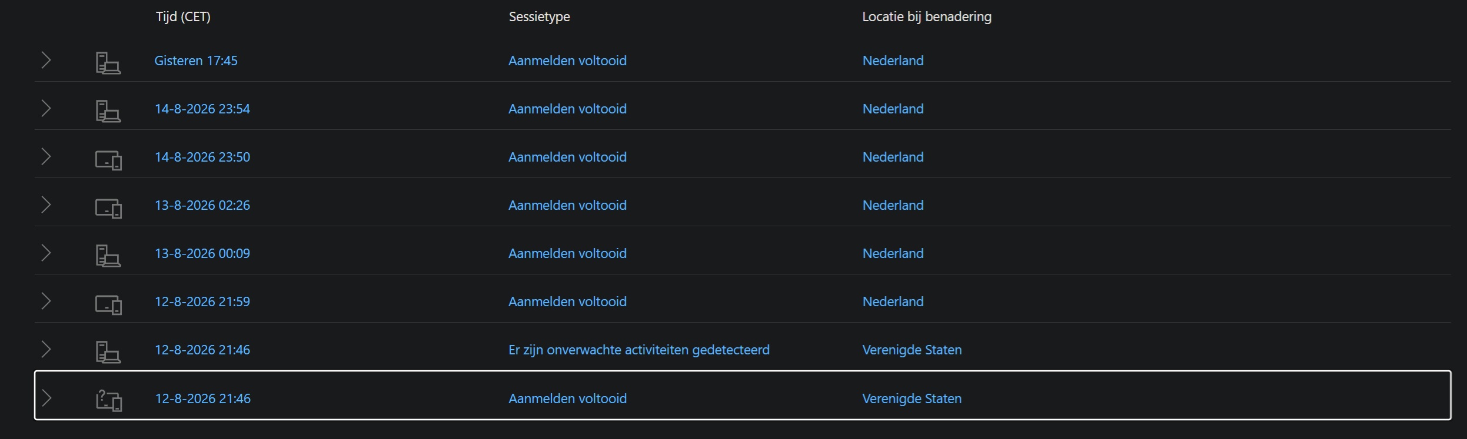Click the PC device icon for Gisteren 17:45
The height and width of the screenshot is (439, 1467).
108,62
